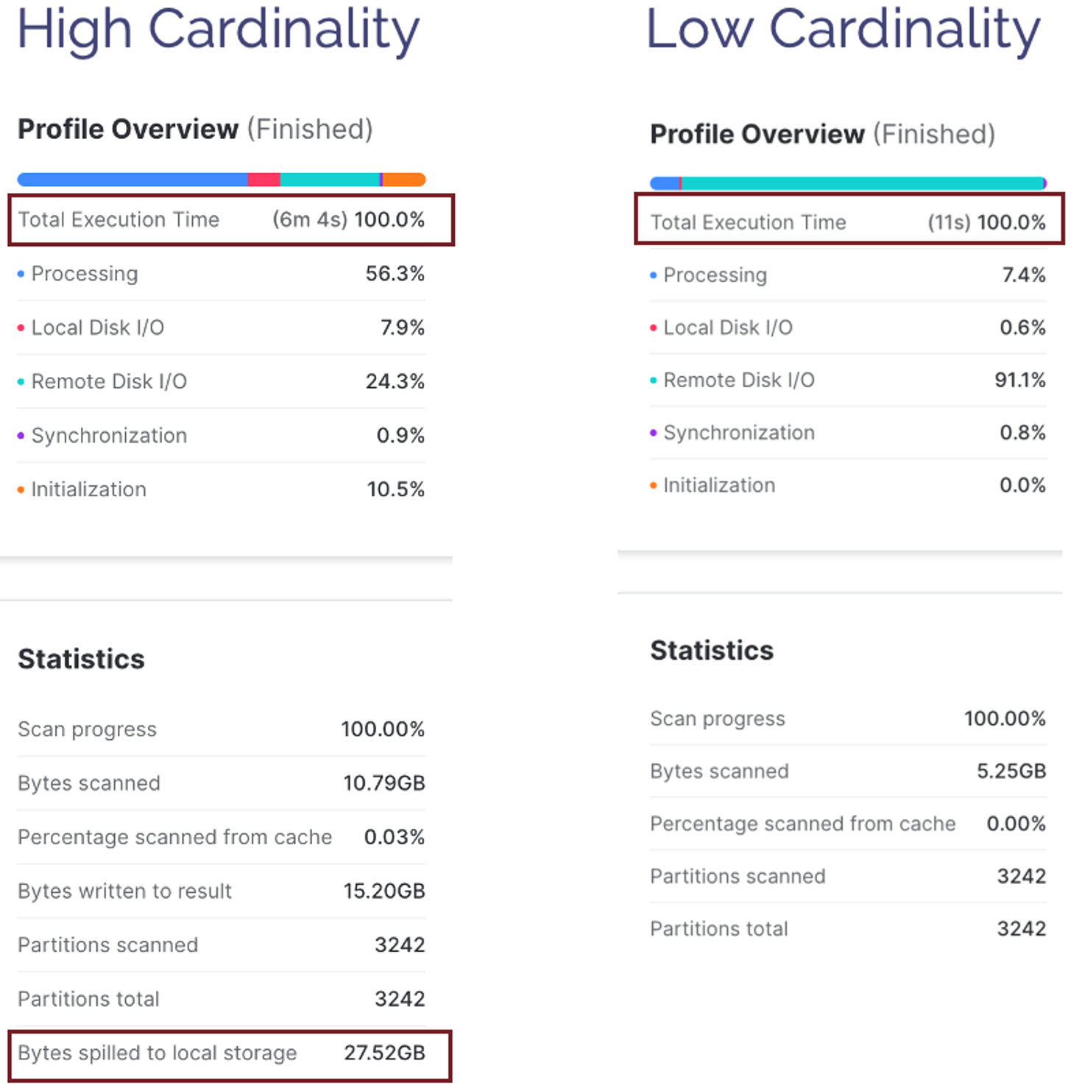Viewport: 1082px width, 1091px height.
Task: Click purple Synchronization dot in left panel
Action: [21, 436]
